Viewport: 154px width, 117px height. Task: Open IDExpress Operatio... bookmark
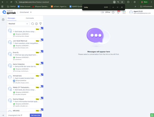coord(40,6)
